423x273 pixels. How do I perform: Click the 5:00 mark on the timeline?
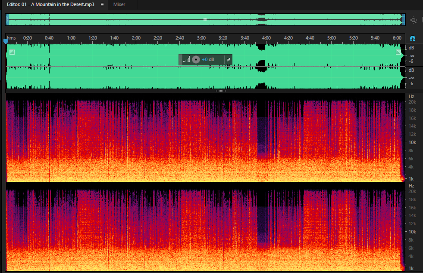(332, 38)
